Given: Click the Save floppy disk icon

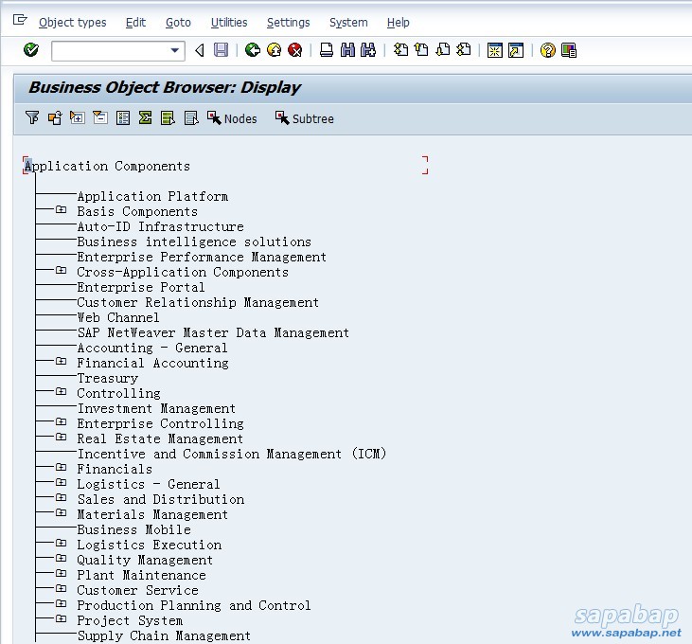Looking at the screenshot, I should point(222,50).
